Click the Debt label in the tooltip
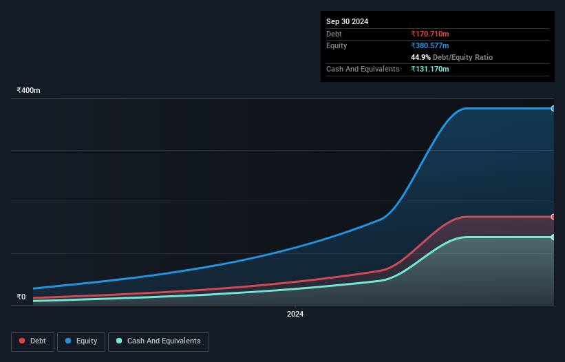Screen dimensions: 565x362 click(334, 34)
